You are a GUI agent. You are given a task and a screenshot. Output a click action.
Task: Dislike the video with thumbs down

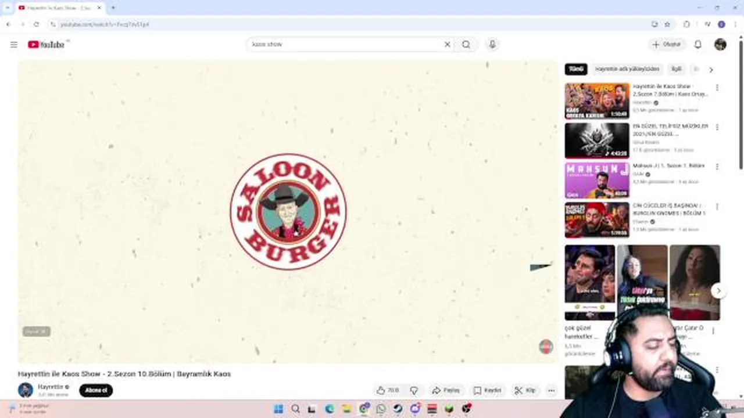point(414,391)
